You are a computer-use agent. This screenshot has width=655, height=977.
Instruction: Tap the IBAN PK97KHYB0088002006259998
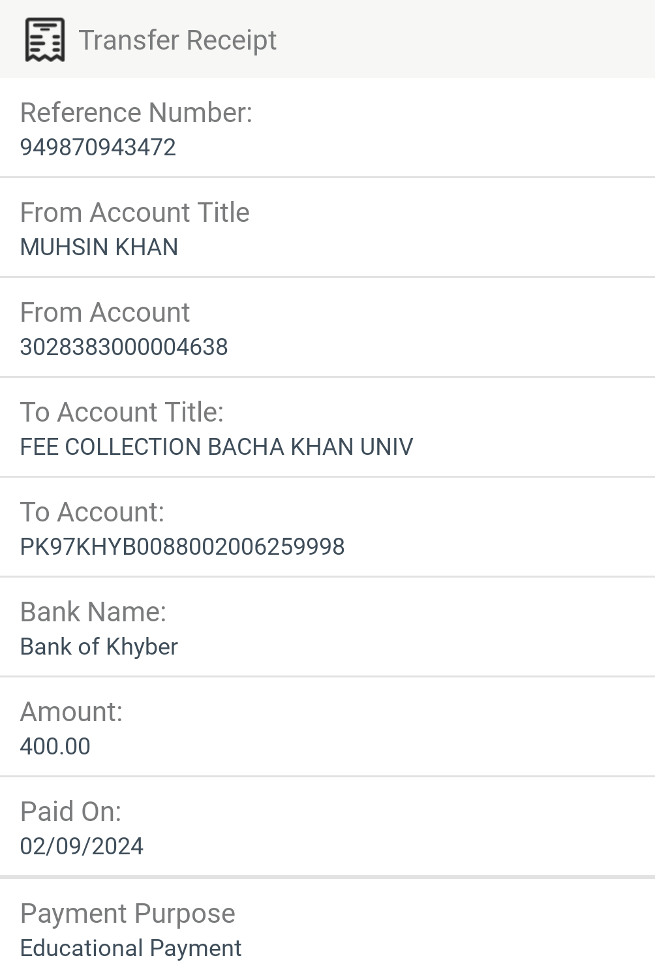[x=183, y=547]
